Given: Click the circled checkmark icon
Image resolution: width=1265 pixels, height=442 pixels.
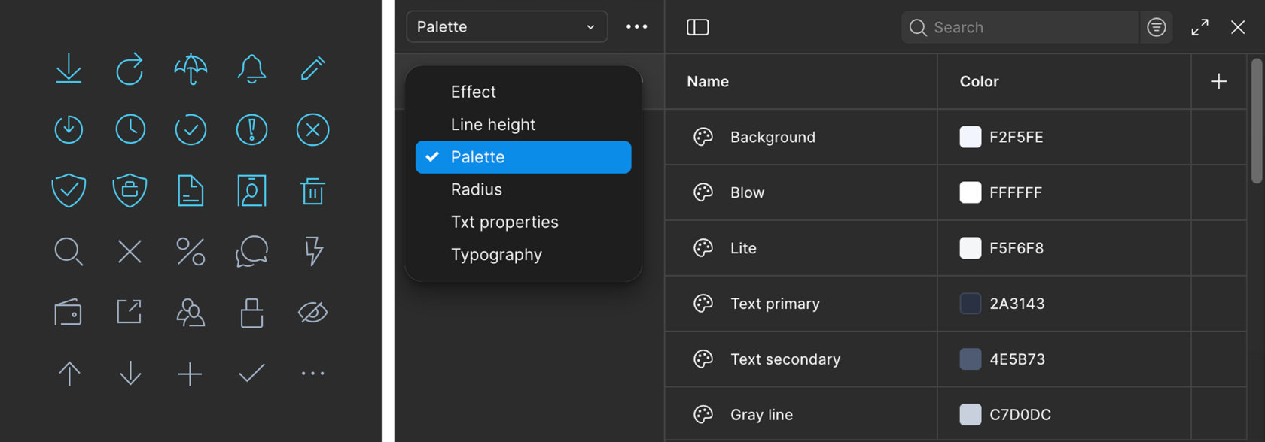Looking at the screenshot, I should click(x=191, y=130).
